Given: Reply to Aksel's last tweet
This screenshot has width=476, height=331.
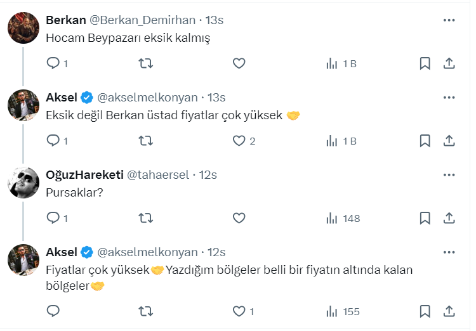Looking at the screenshot, I should [54, 311].
